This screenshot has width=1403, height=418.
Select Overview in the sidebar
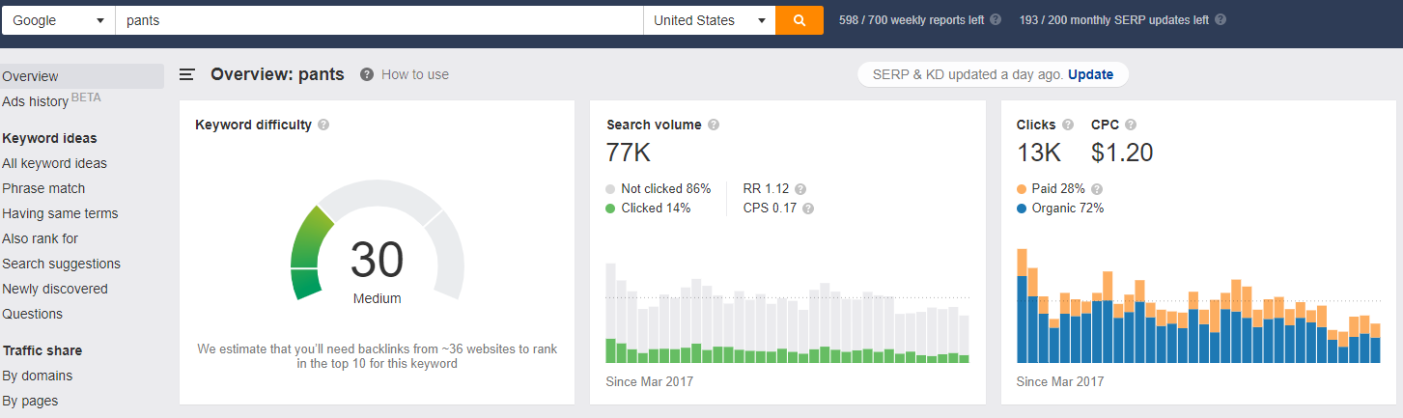pyautogui.click(x=82, y=76)
